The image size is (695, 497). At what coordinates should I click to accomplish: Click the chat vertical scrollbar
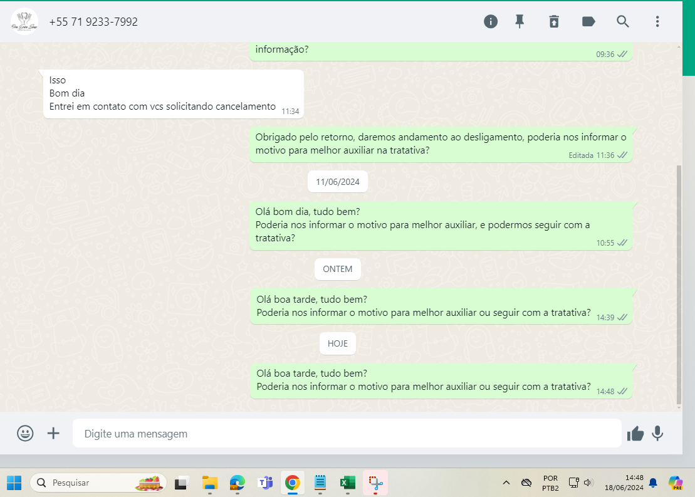tap(679, 282)
